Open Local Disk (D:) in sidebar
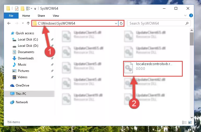The width and height of the screenshot is (201, 132). tap(28, 46)
